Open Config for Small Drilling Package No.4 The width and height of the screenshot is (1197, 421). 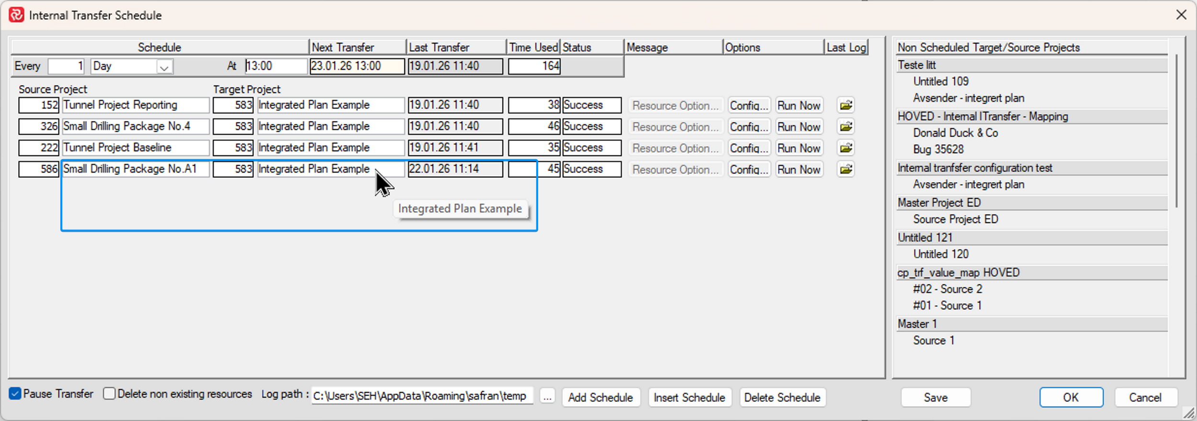tap(749, 127)
